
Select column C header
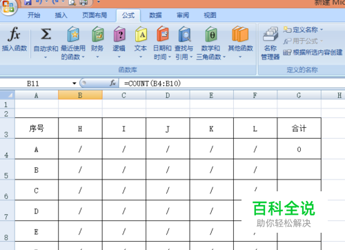tap(124, 95)
